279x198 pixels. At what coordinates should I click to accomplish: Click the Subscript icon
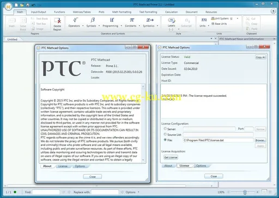click(x=187, y=20)
